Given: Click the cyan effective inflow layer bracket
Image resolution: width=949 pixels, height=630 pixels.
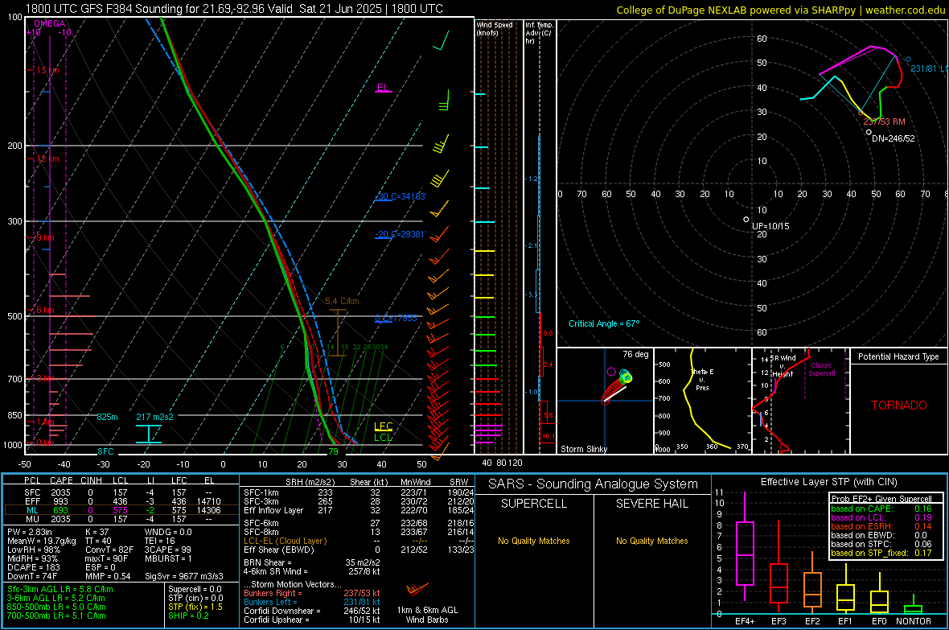Looking at the screenshot, I should click(148, 434).
